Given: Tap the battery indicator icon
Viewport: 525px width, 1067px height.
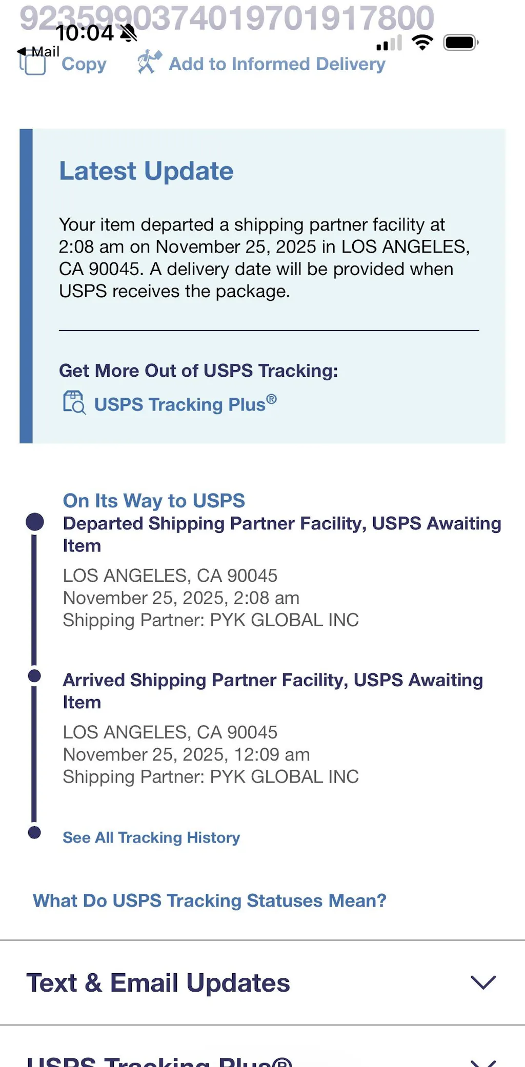Looking at the screenshot, I should pyautogui.click(x=460, y=43).
